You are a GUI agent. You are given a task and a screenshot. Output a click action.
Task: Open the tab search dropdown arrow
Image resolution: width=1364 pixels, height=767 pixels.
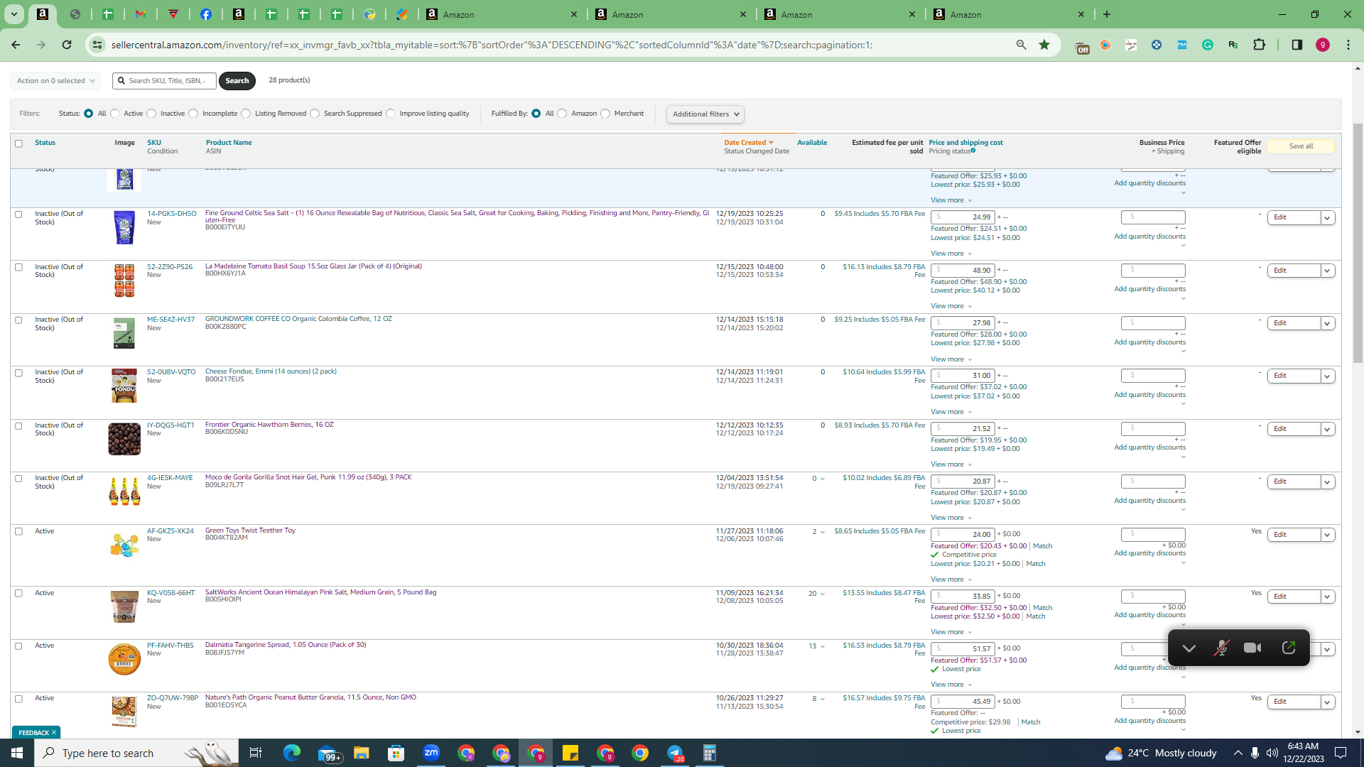[13, 14]
